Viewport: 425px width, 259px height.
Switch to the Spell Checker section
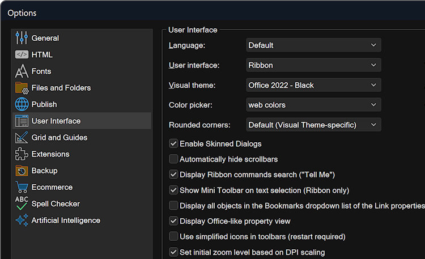[55, 203]
